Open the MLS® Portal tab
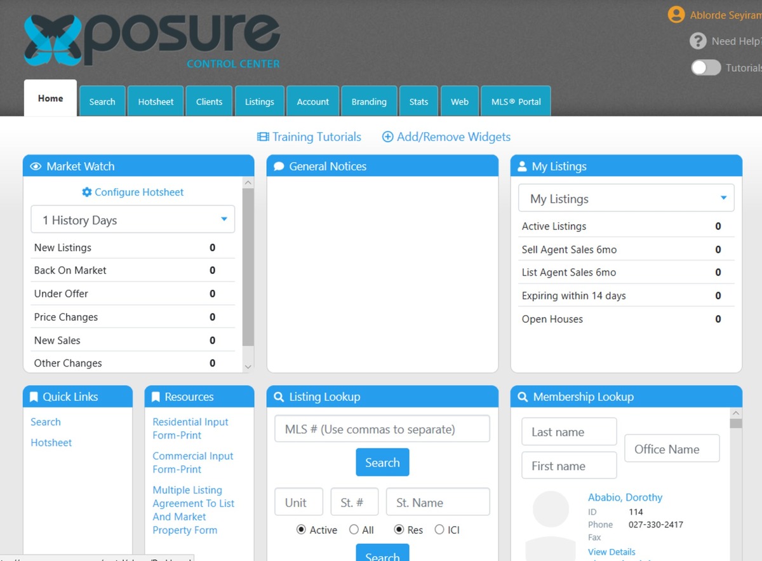Viewport: 762px width, 561px height. (x=516, y=102)
